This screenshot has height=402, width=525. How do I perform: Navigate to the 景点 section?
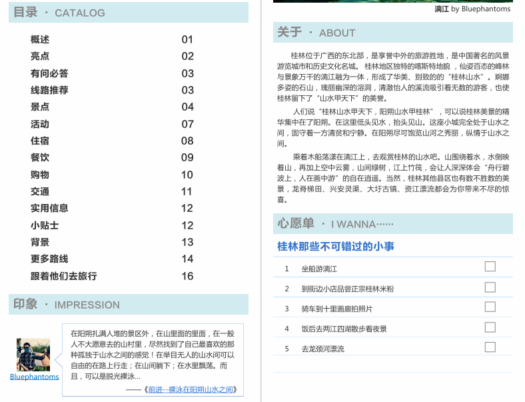(40, 107)
